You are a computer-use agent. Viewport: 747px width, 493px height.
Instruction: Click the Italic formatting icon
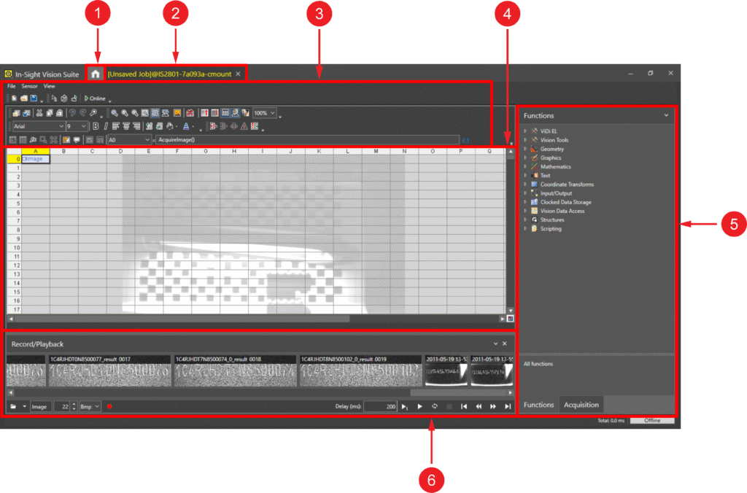pyautogui.click(x=106, y=126)
